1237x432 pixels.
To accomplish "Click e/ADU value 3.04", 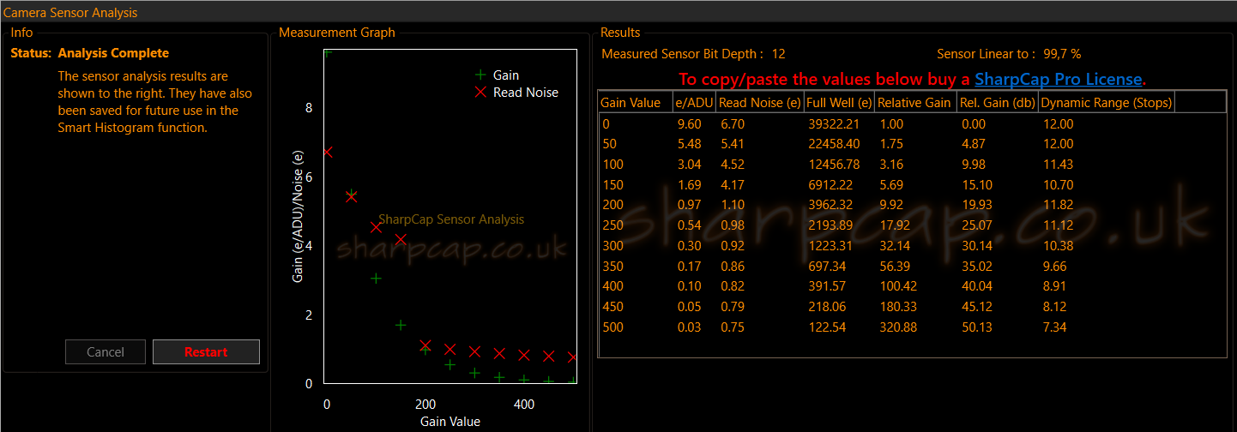I will 690,165.
